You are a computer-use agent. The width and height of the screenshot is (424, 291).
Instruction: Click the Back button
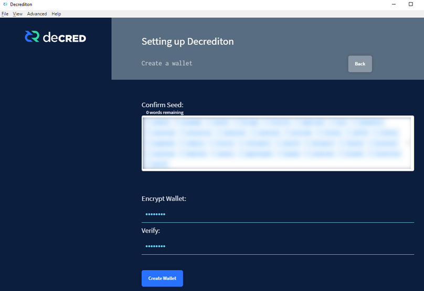click(360, 64)
